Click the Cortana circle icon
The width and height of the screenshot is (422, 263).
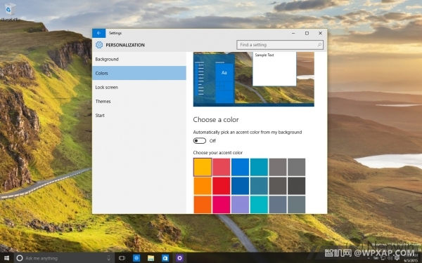coord(20,258)
